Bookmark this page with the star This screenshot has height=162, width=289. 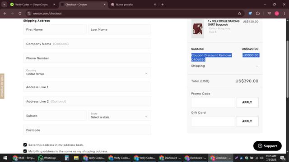coord(239,13)
